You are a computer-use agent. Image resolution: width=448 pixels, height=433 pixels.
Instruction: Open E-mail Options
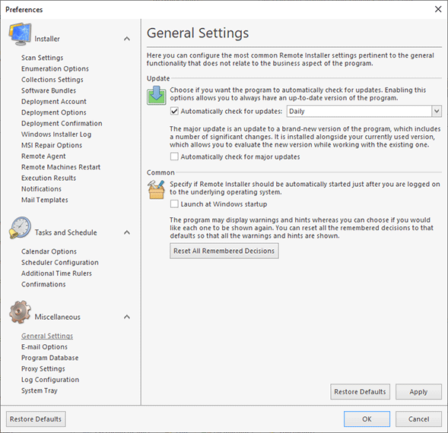point(45,347)
